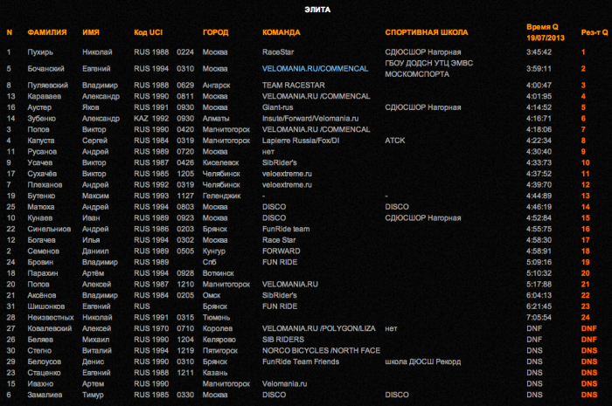
Task: Select the surname Зубенко
Action: coord(41,119)
